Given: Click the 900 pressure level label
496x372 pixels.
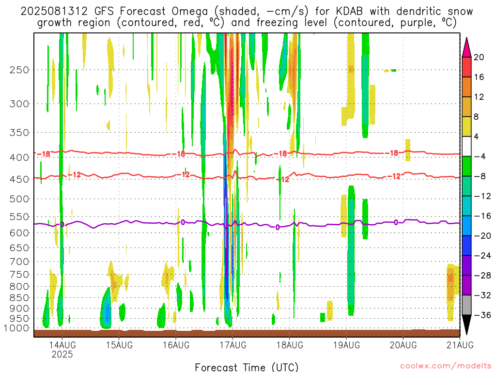Looking at the screenshot, I should point(19,309).
